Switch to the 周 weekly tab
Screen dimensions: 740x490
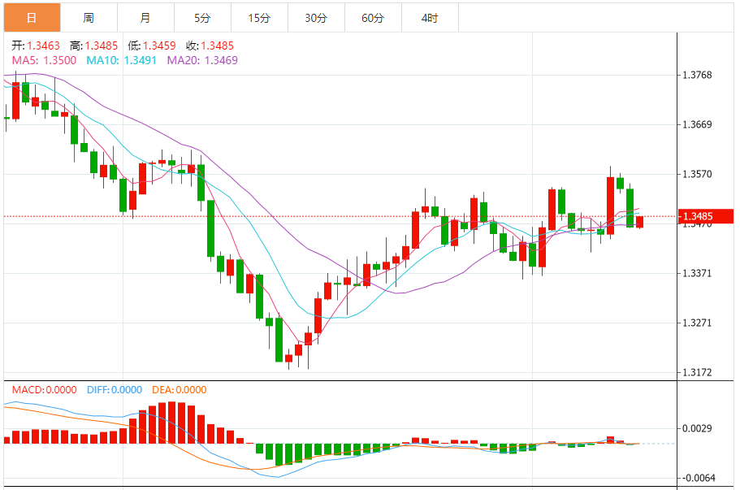coord(89,18)
